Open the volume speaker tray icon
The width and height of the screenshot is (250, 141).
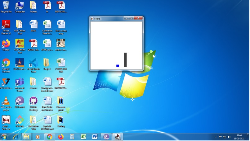click(229, 137)
